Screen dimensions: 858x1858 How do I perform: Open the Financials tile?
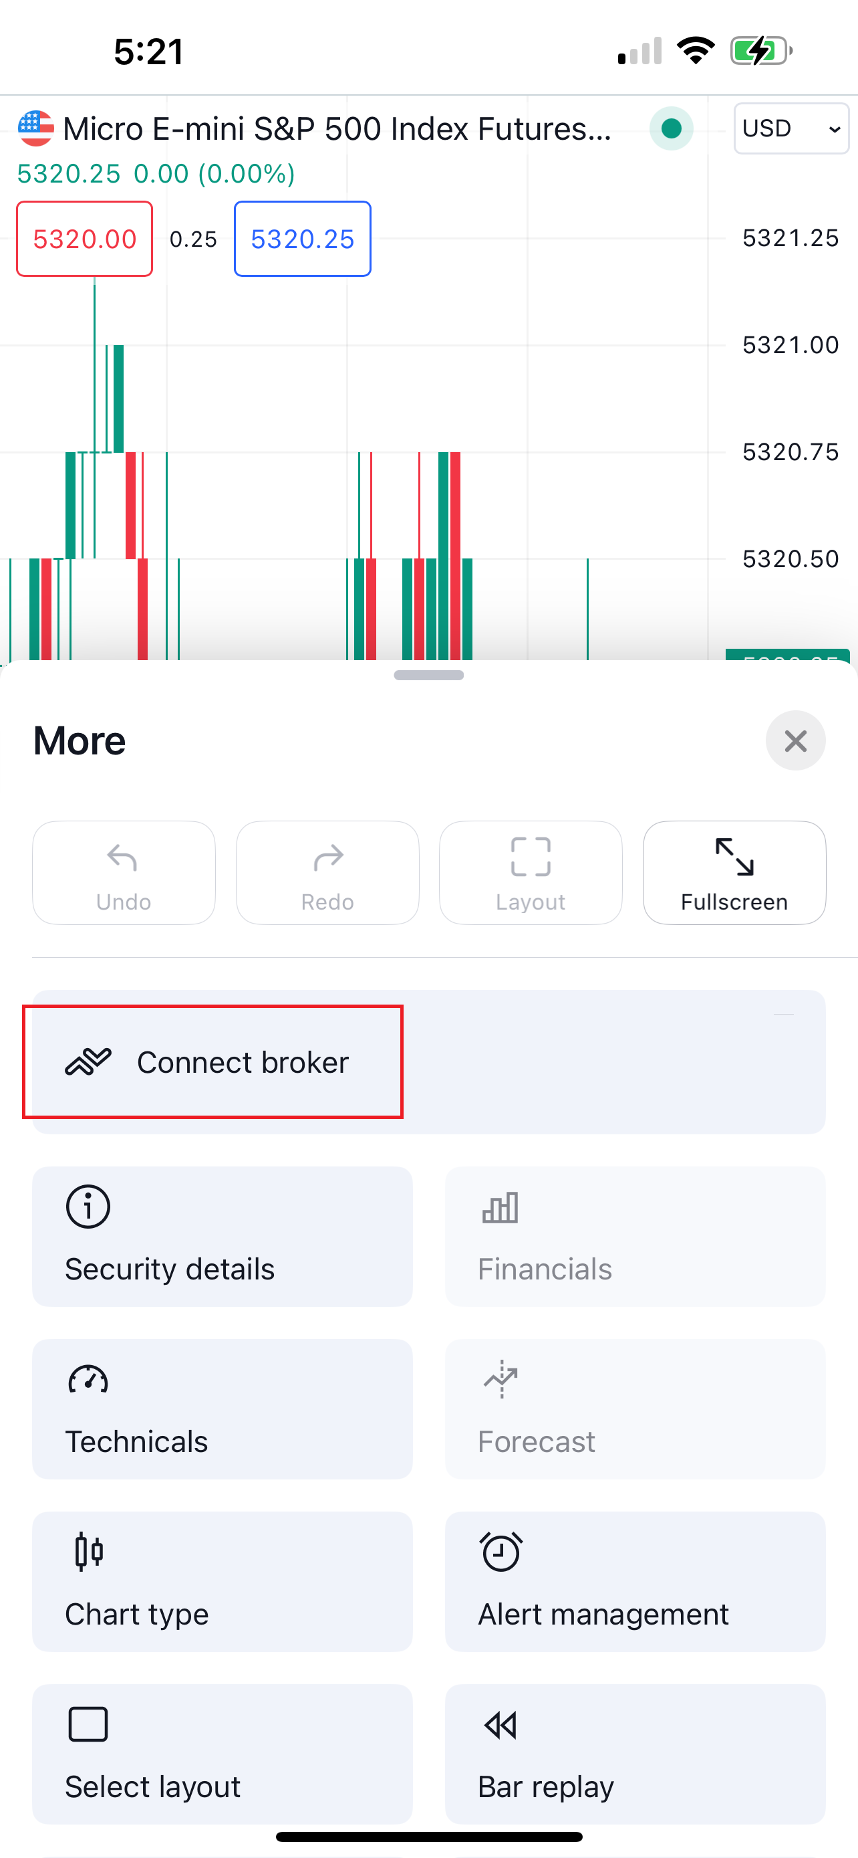pos(635,1236)
